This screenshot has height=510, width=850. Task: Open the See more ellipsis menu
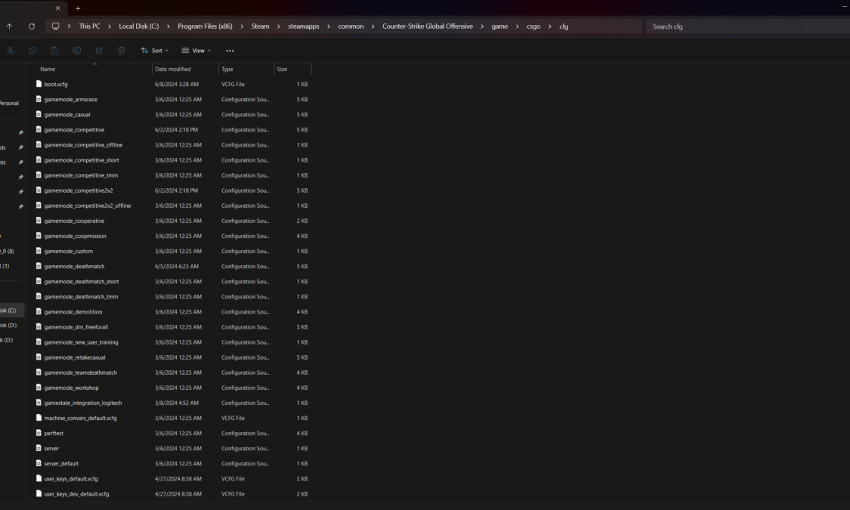click(230, 51)
